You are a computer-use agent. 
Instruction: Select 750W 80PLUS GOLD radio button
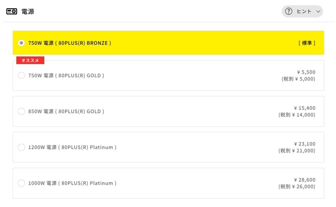tap(21, 76)
